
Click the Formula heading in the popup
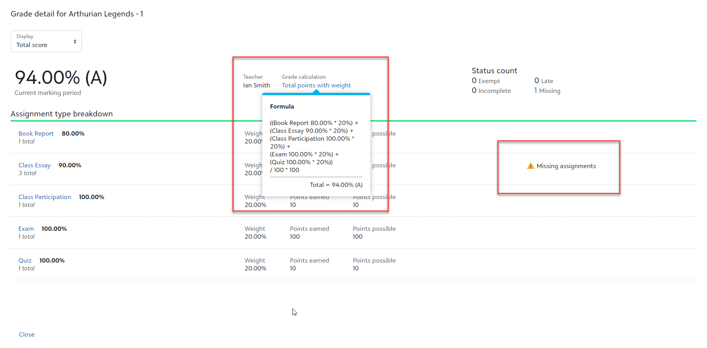(282, 106)
